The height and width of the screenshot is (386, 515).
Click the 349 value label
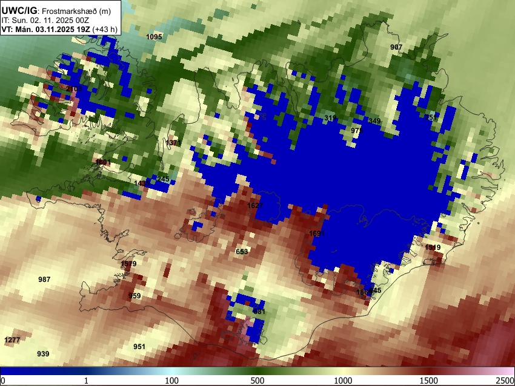374,121
